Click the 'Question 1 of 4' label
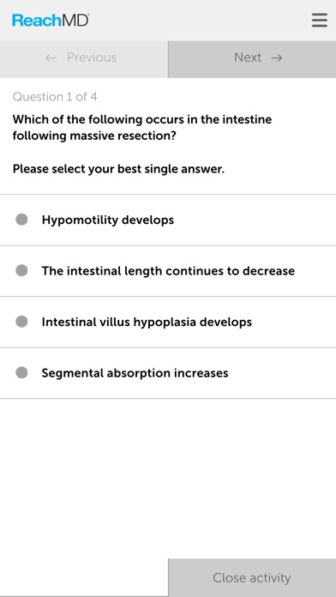336x597 pixels. pyautogui.click(x=55, y=97)
